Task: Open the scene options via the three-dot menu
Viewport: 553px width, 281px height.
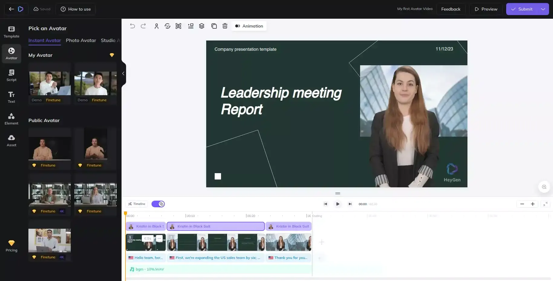Action: 159,238
